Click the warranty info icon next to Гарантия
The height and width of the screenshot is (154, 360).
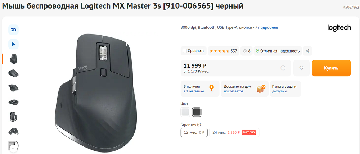(199, 125)
